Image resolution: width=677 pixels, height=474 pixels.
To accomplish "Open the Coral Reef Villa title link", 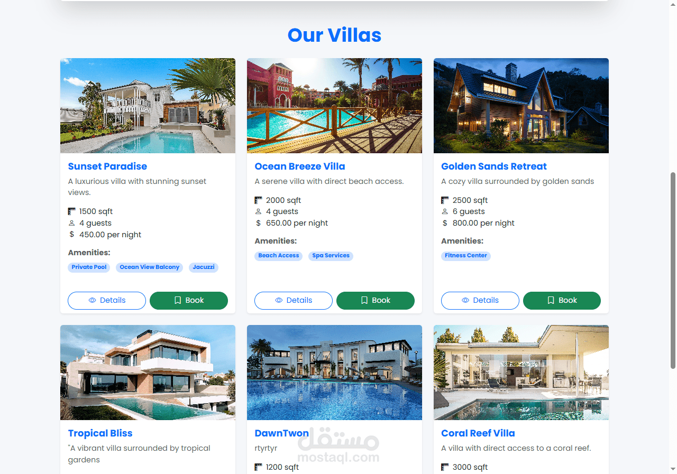I will coord(478,433).
